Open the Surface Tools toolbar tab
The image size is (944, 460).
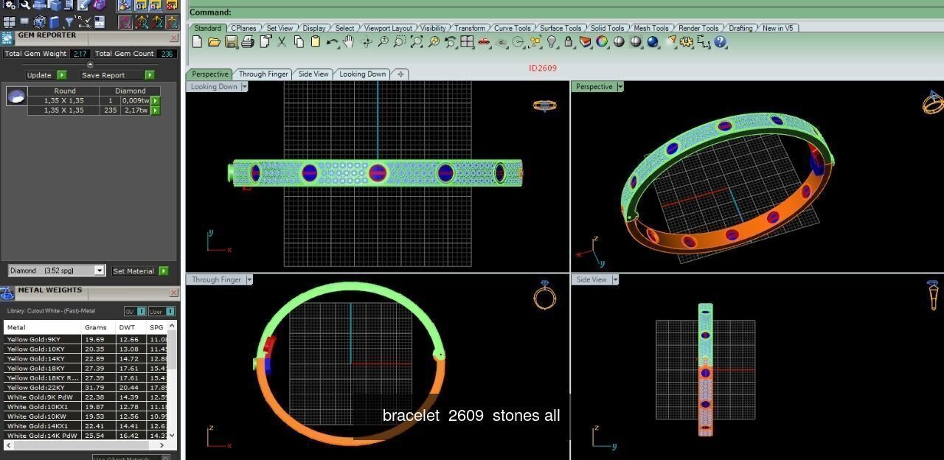(560, 28)
